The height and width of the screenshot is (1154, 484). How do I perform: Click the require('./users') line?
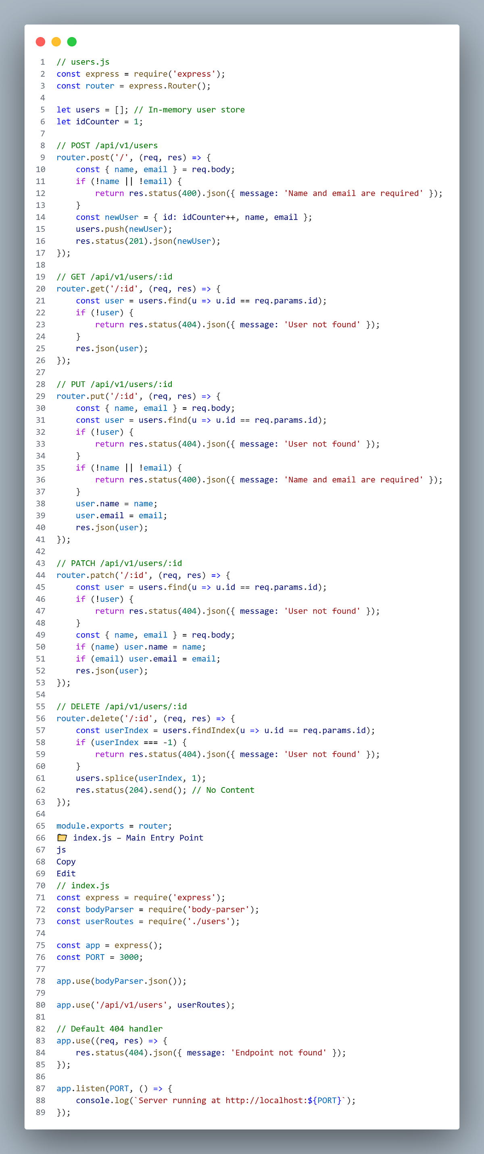pyautogui.click(x=148, y=922)
